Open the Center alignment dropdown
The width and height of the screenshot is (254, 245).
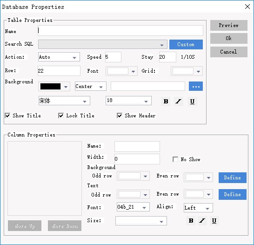(x=91, y=86)
